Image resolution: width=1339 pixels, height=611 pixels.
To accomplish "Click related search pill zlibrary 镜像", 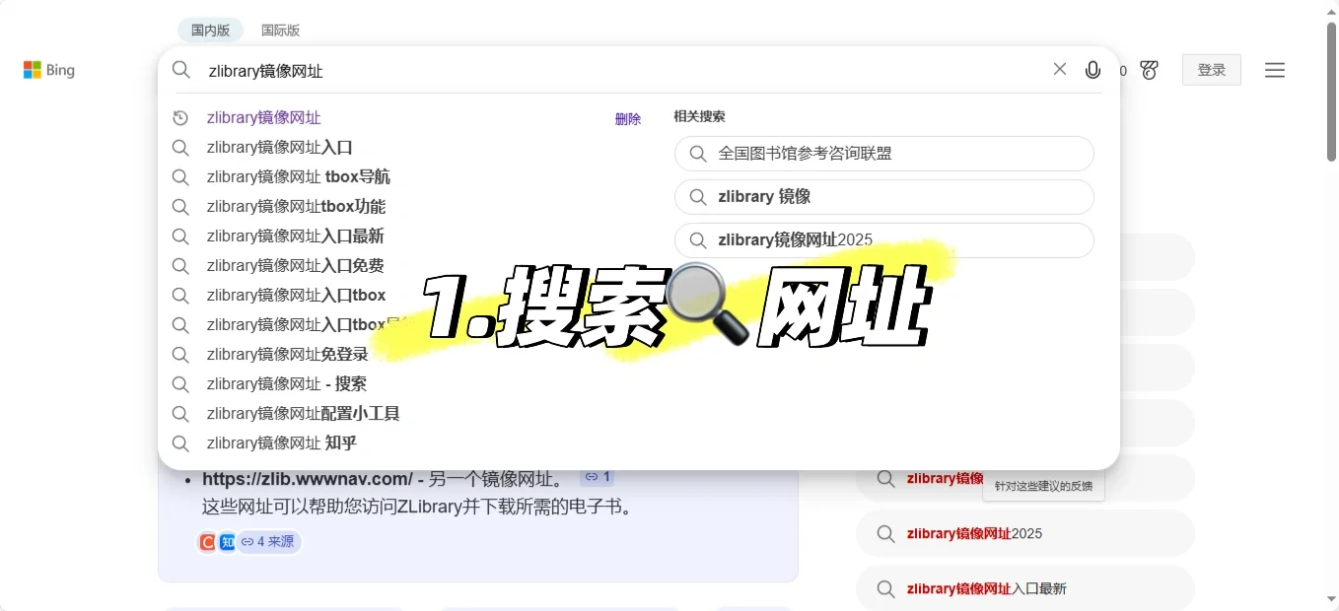I will (x=883, y=197).
